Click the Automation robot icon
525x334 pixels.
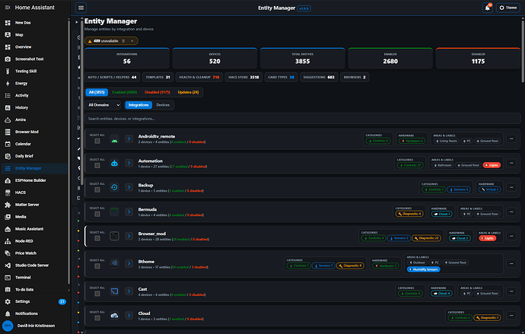[114, 163]
